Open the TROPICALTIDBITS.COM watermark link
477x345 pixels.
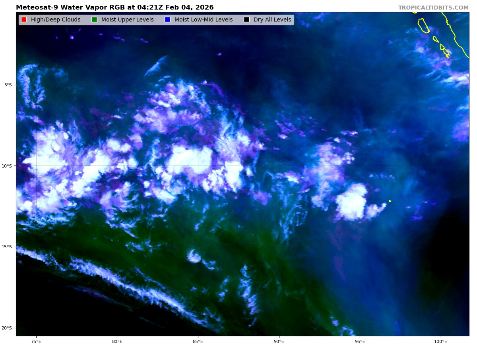click(x=433, y=8)
